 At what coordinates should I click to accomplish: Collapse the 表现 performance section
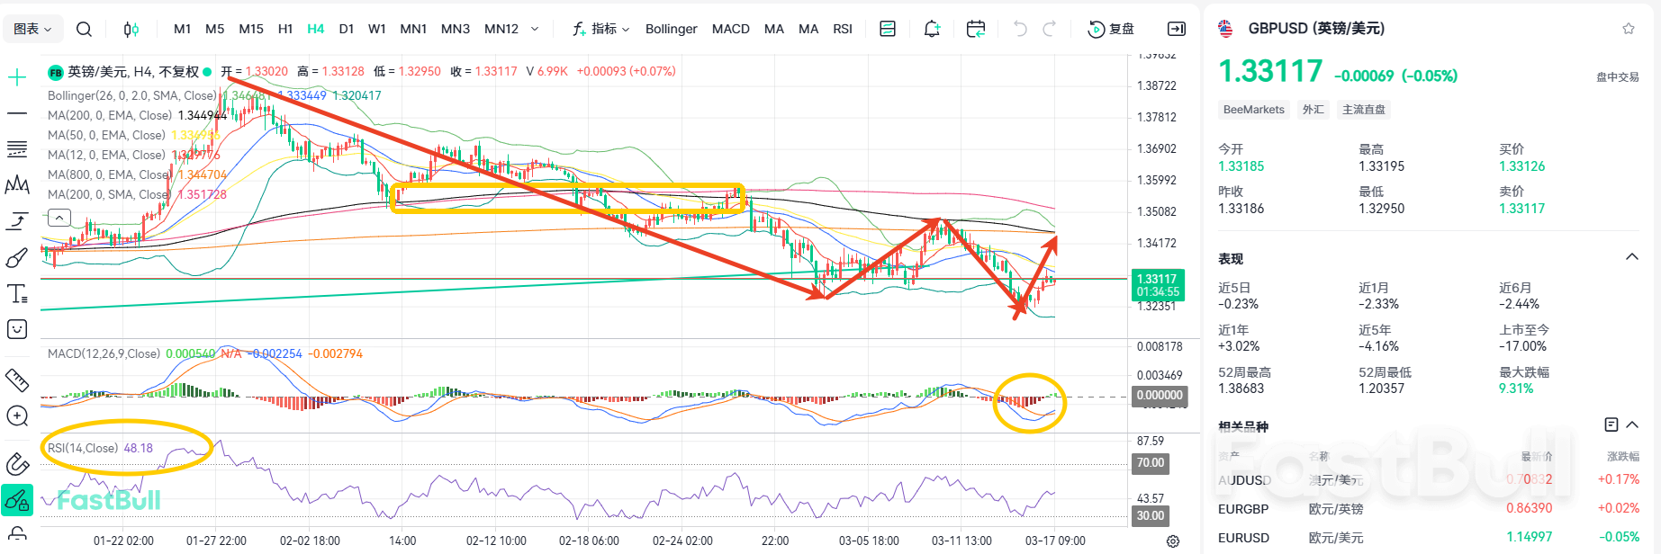[x=1631, y=258]
